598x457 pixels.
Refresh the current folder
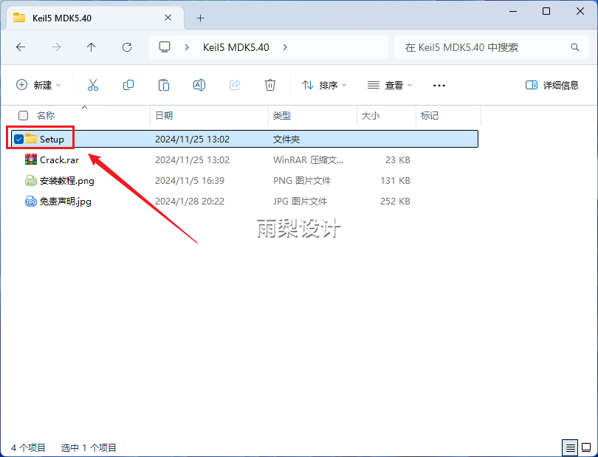click(x=127, y=47)
